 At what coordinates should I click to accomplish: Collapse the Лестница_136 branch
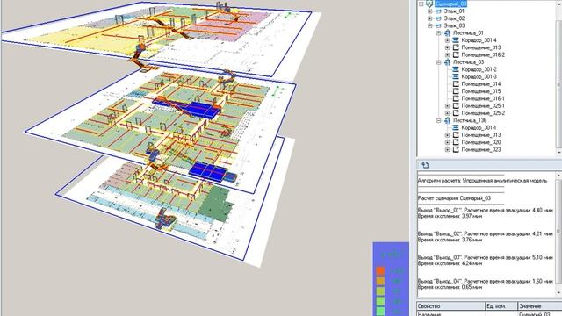coord(439,120)
